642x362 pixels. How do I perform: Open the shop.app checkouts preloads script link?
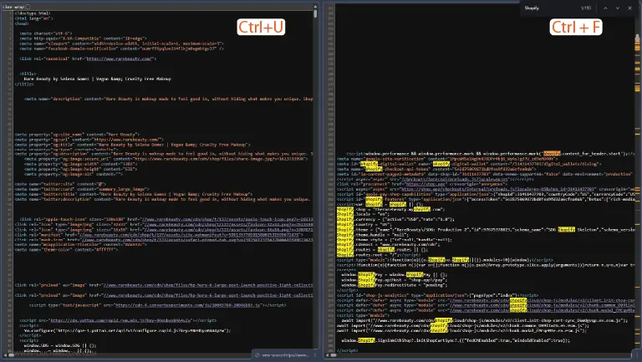coord(498,189)
